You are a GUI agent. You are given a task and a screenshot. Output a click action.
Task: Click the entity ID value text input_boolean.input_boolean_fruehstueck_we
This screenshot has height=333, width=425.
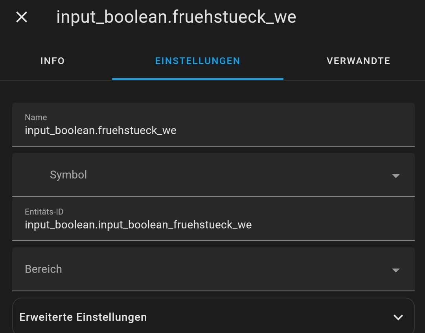(x=138, y=224)
